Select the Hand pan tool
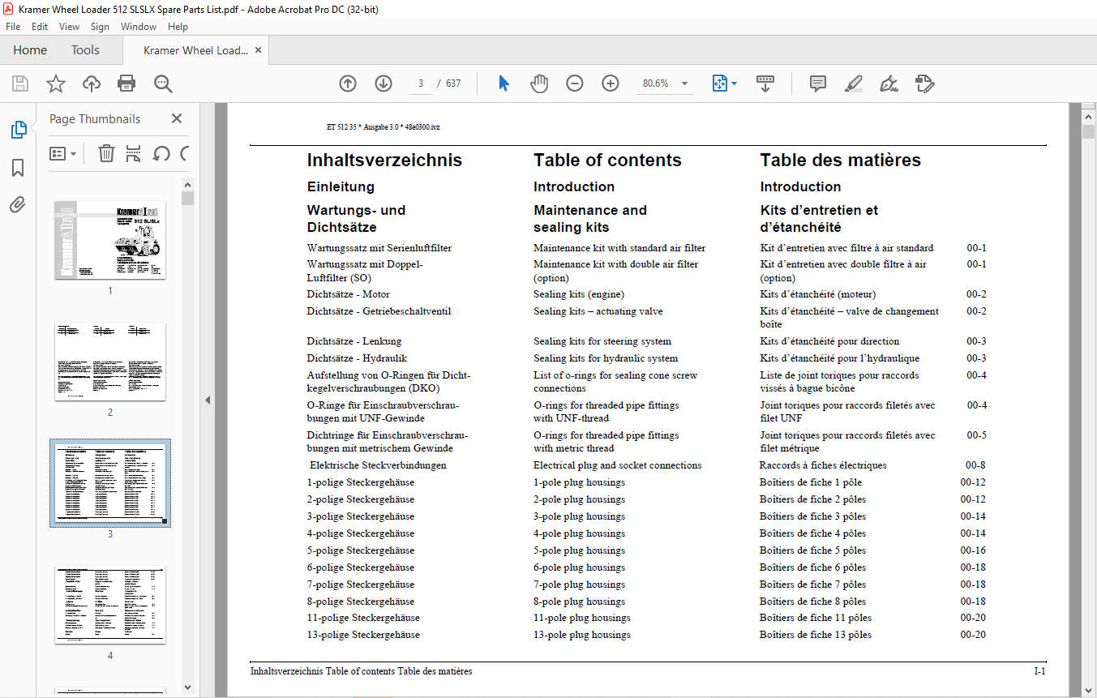Screen dimensions: 1097x698 [x=539, y=84]
